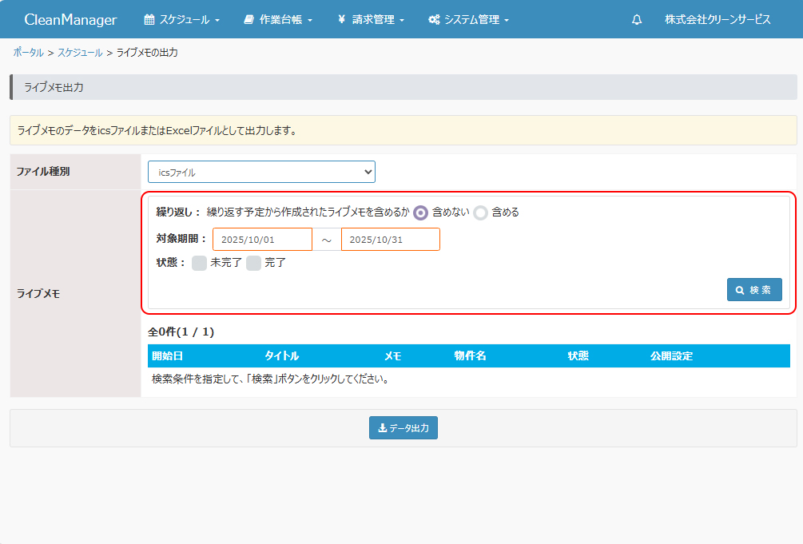Viewport: 803px width, 544px height.
Task: Expand the システム管理 dropdown menu
Action: (468, 20)
